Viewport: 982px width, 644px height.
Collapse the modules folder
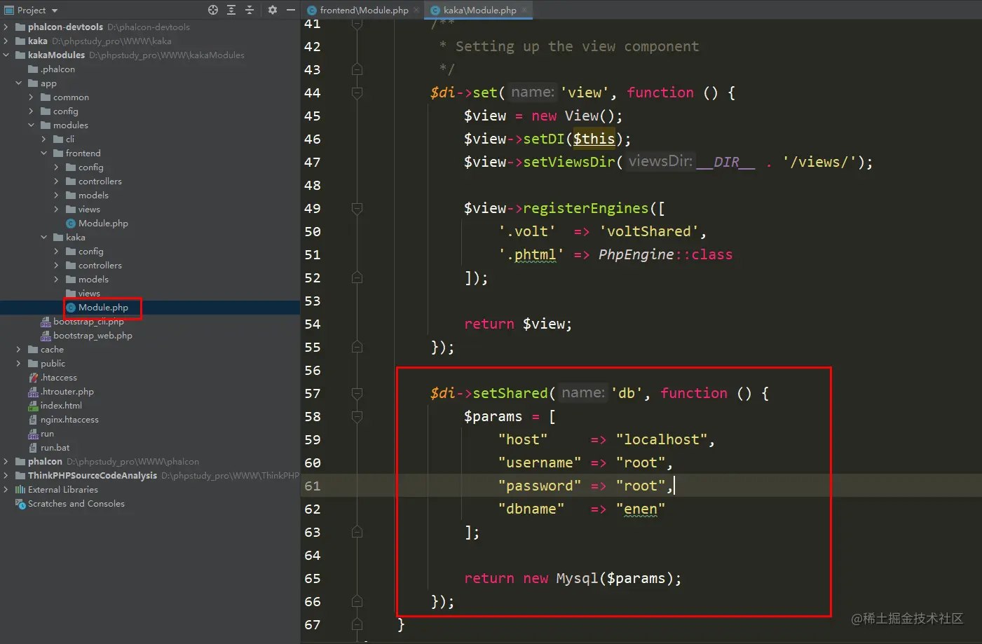32,125
